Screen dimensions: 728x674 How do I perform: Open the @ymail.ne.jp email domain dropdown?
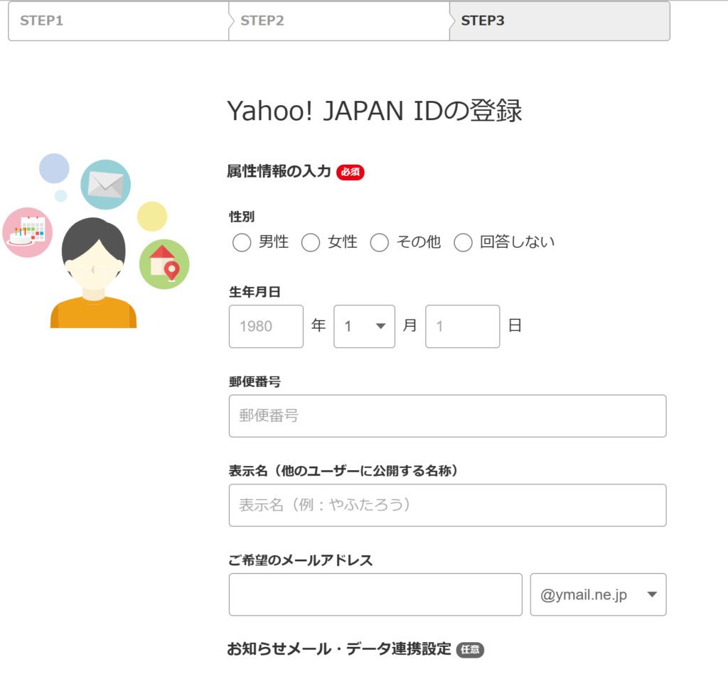[x=597, y=594]
